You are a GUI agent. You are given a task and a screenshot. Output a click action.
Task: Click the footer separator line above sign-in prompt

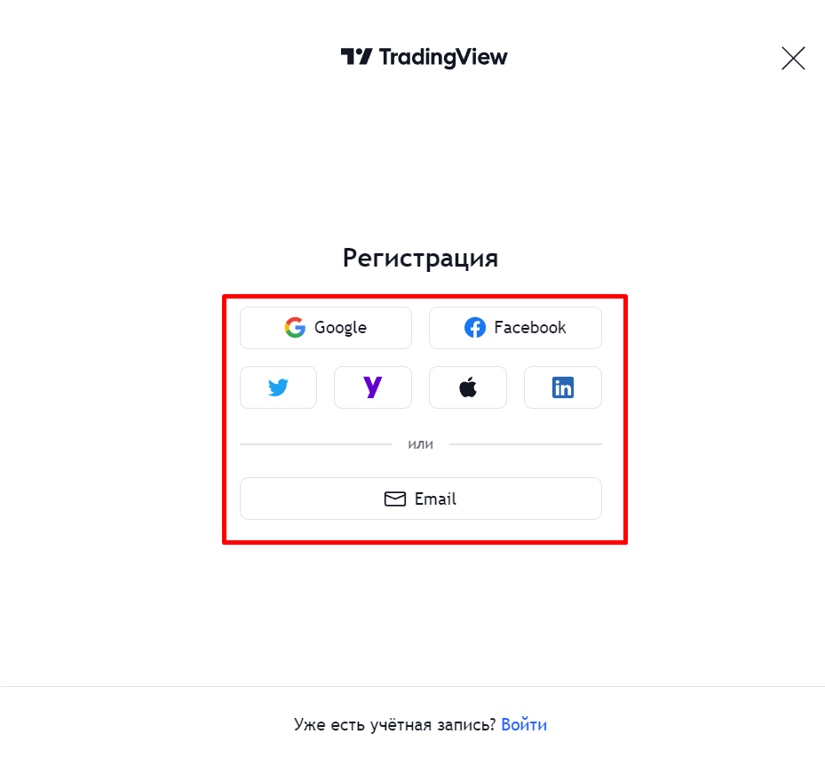(x=412, y=686)
